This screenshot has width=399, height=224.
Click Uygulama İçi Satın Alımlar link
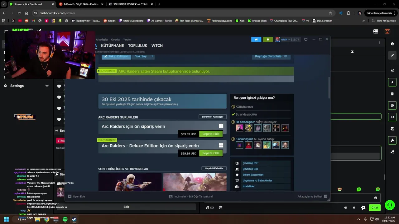tap(257, 180)
